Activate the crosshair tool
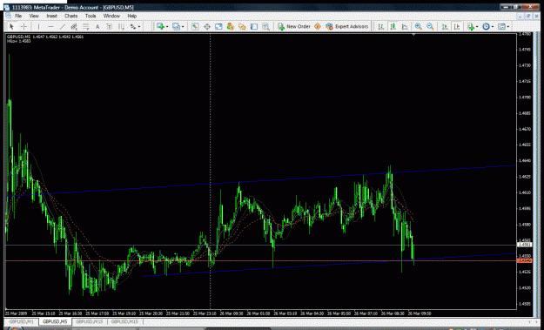544x330 pixels. point(24,26)
